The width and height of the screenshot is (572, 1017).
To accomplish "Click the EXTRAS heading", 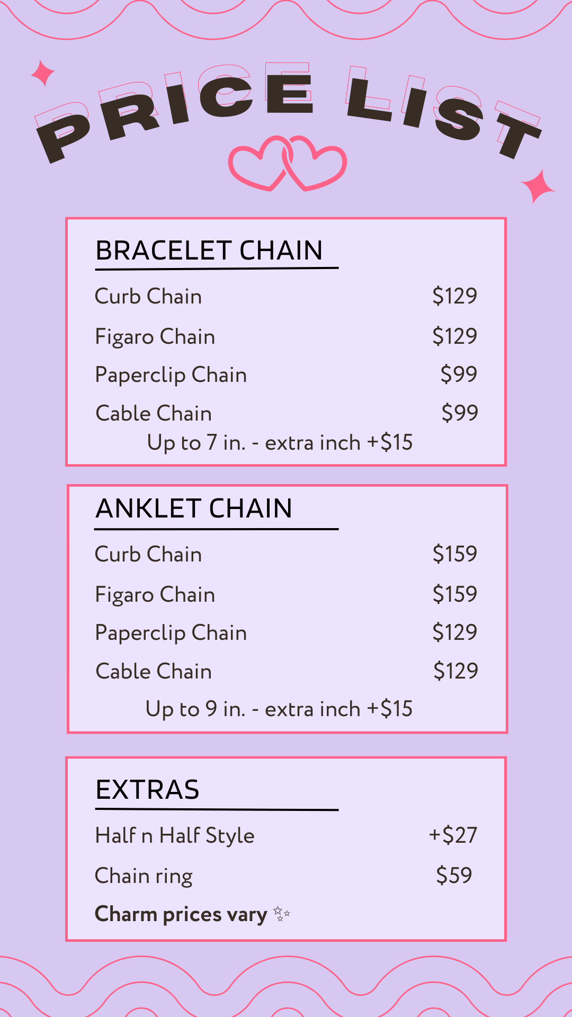I will coord(147,790).
